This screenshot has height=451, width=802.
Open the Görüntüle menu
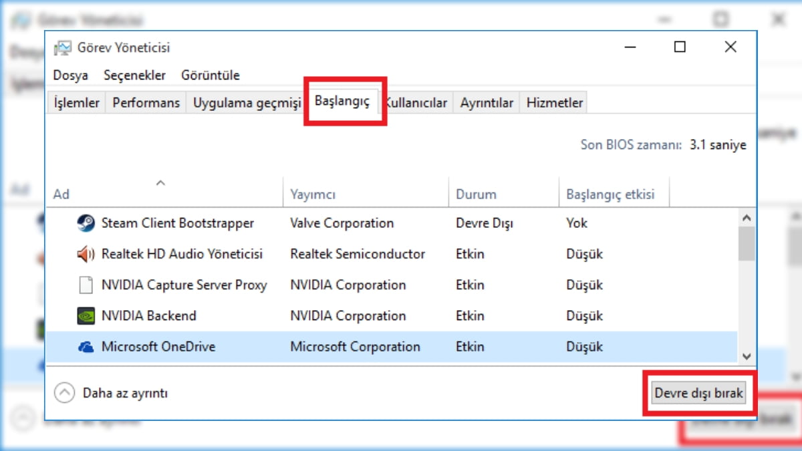tap(210, 76)
